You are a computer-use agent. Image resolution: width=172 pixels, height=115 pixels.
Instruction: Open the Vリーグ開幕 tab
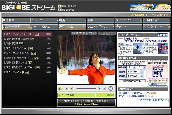pos(44,27)
